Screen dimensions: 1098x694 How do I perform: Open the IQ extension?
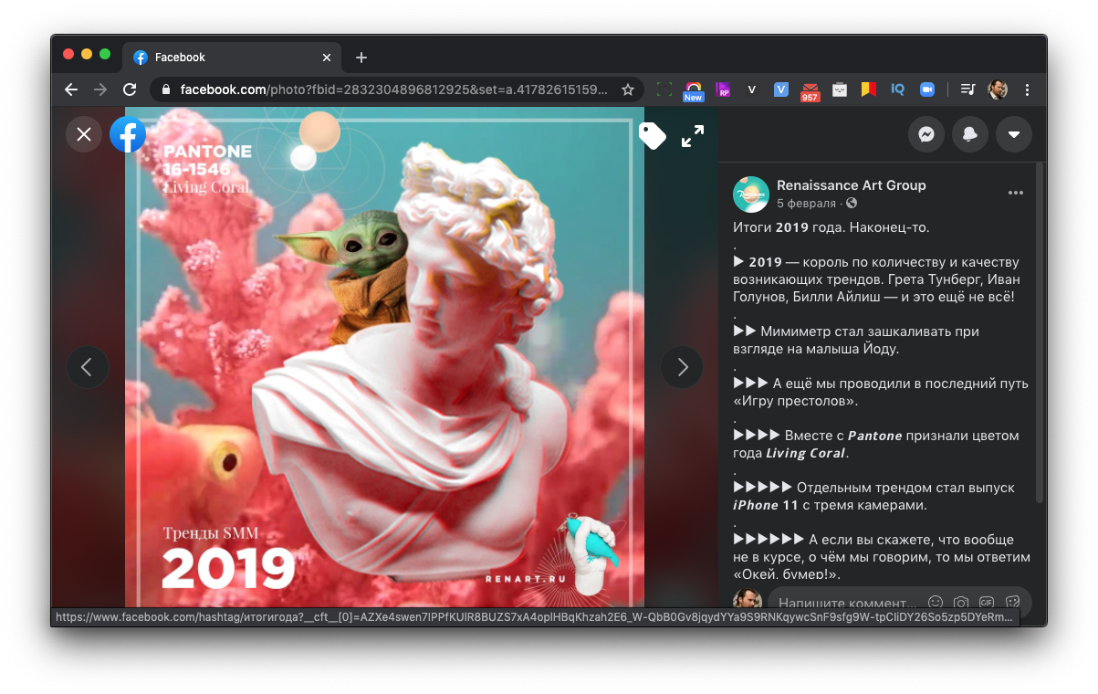[x=898, y=89]
